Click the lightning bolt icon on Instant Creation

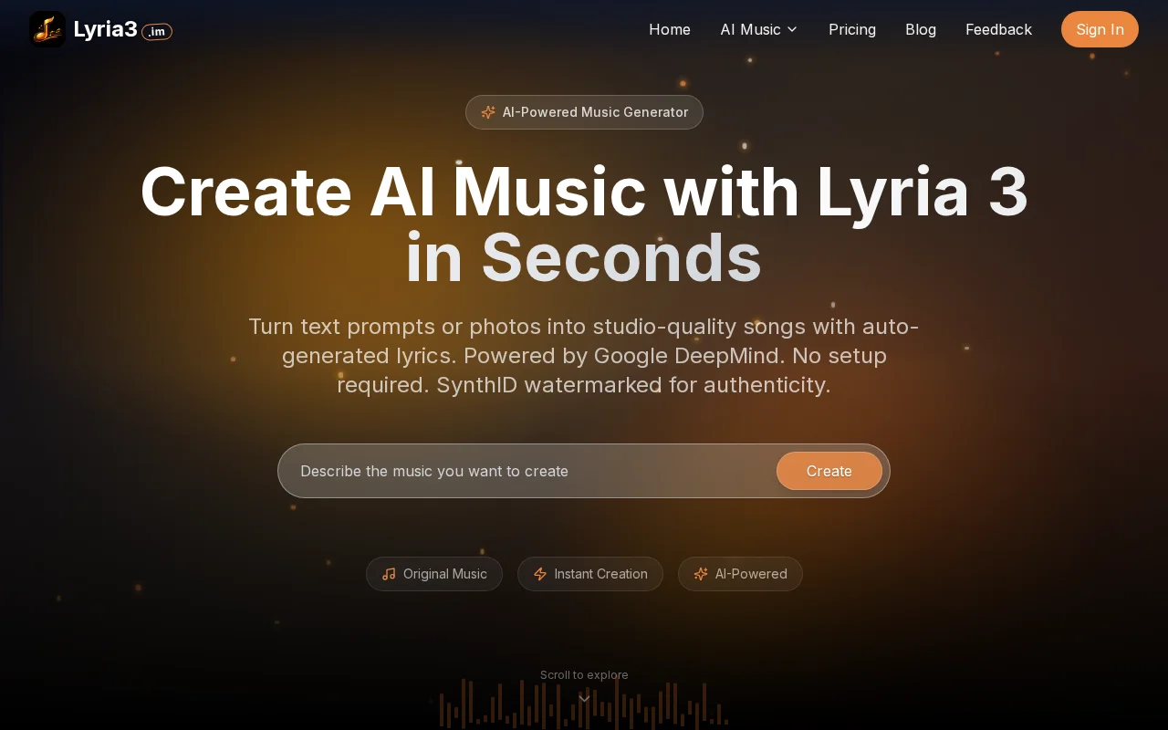click(540, 574)
